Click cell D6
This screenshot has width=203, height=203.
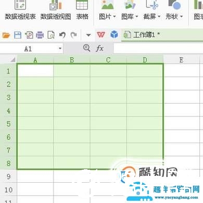(x=145, y=136)
